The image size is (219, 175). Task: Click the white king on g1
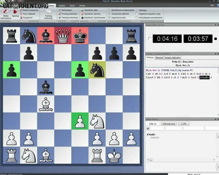tap(114, 155)
